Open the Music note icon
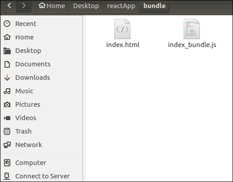 (7, 91)
